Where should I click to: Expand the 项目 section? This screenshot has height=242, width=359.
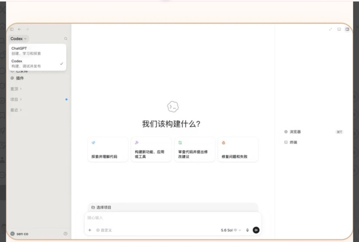(16, 100)
